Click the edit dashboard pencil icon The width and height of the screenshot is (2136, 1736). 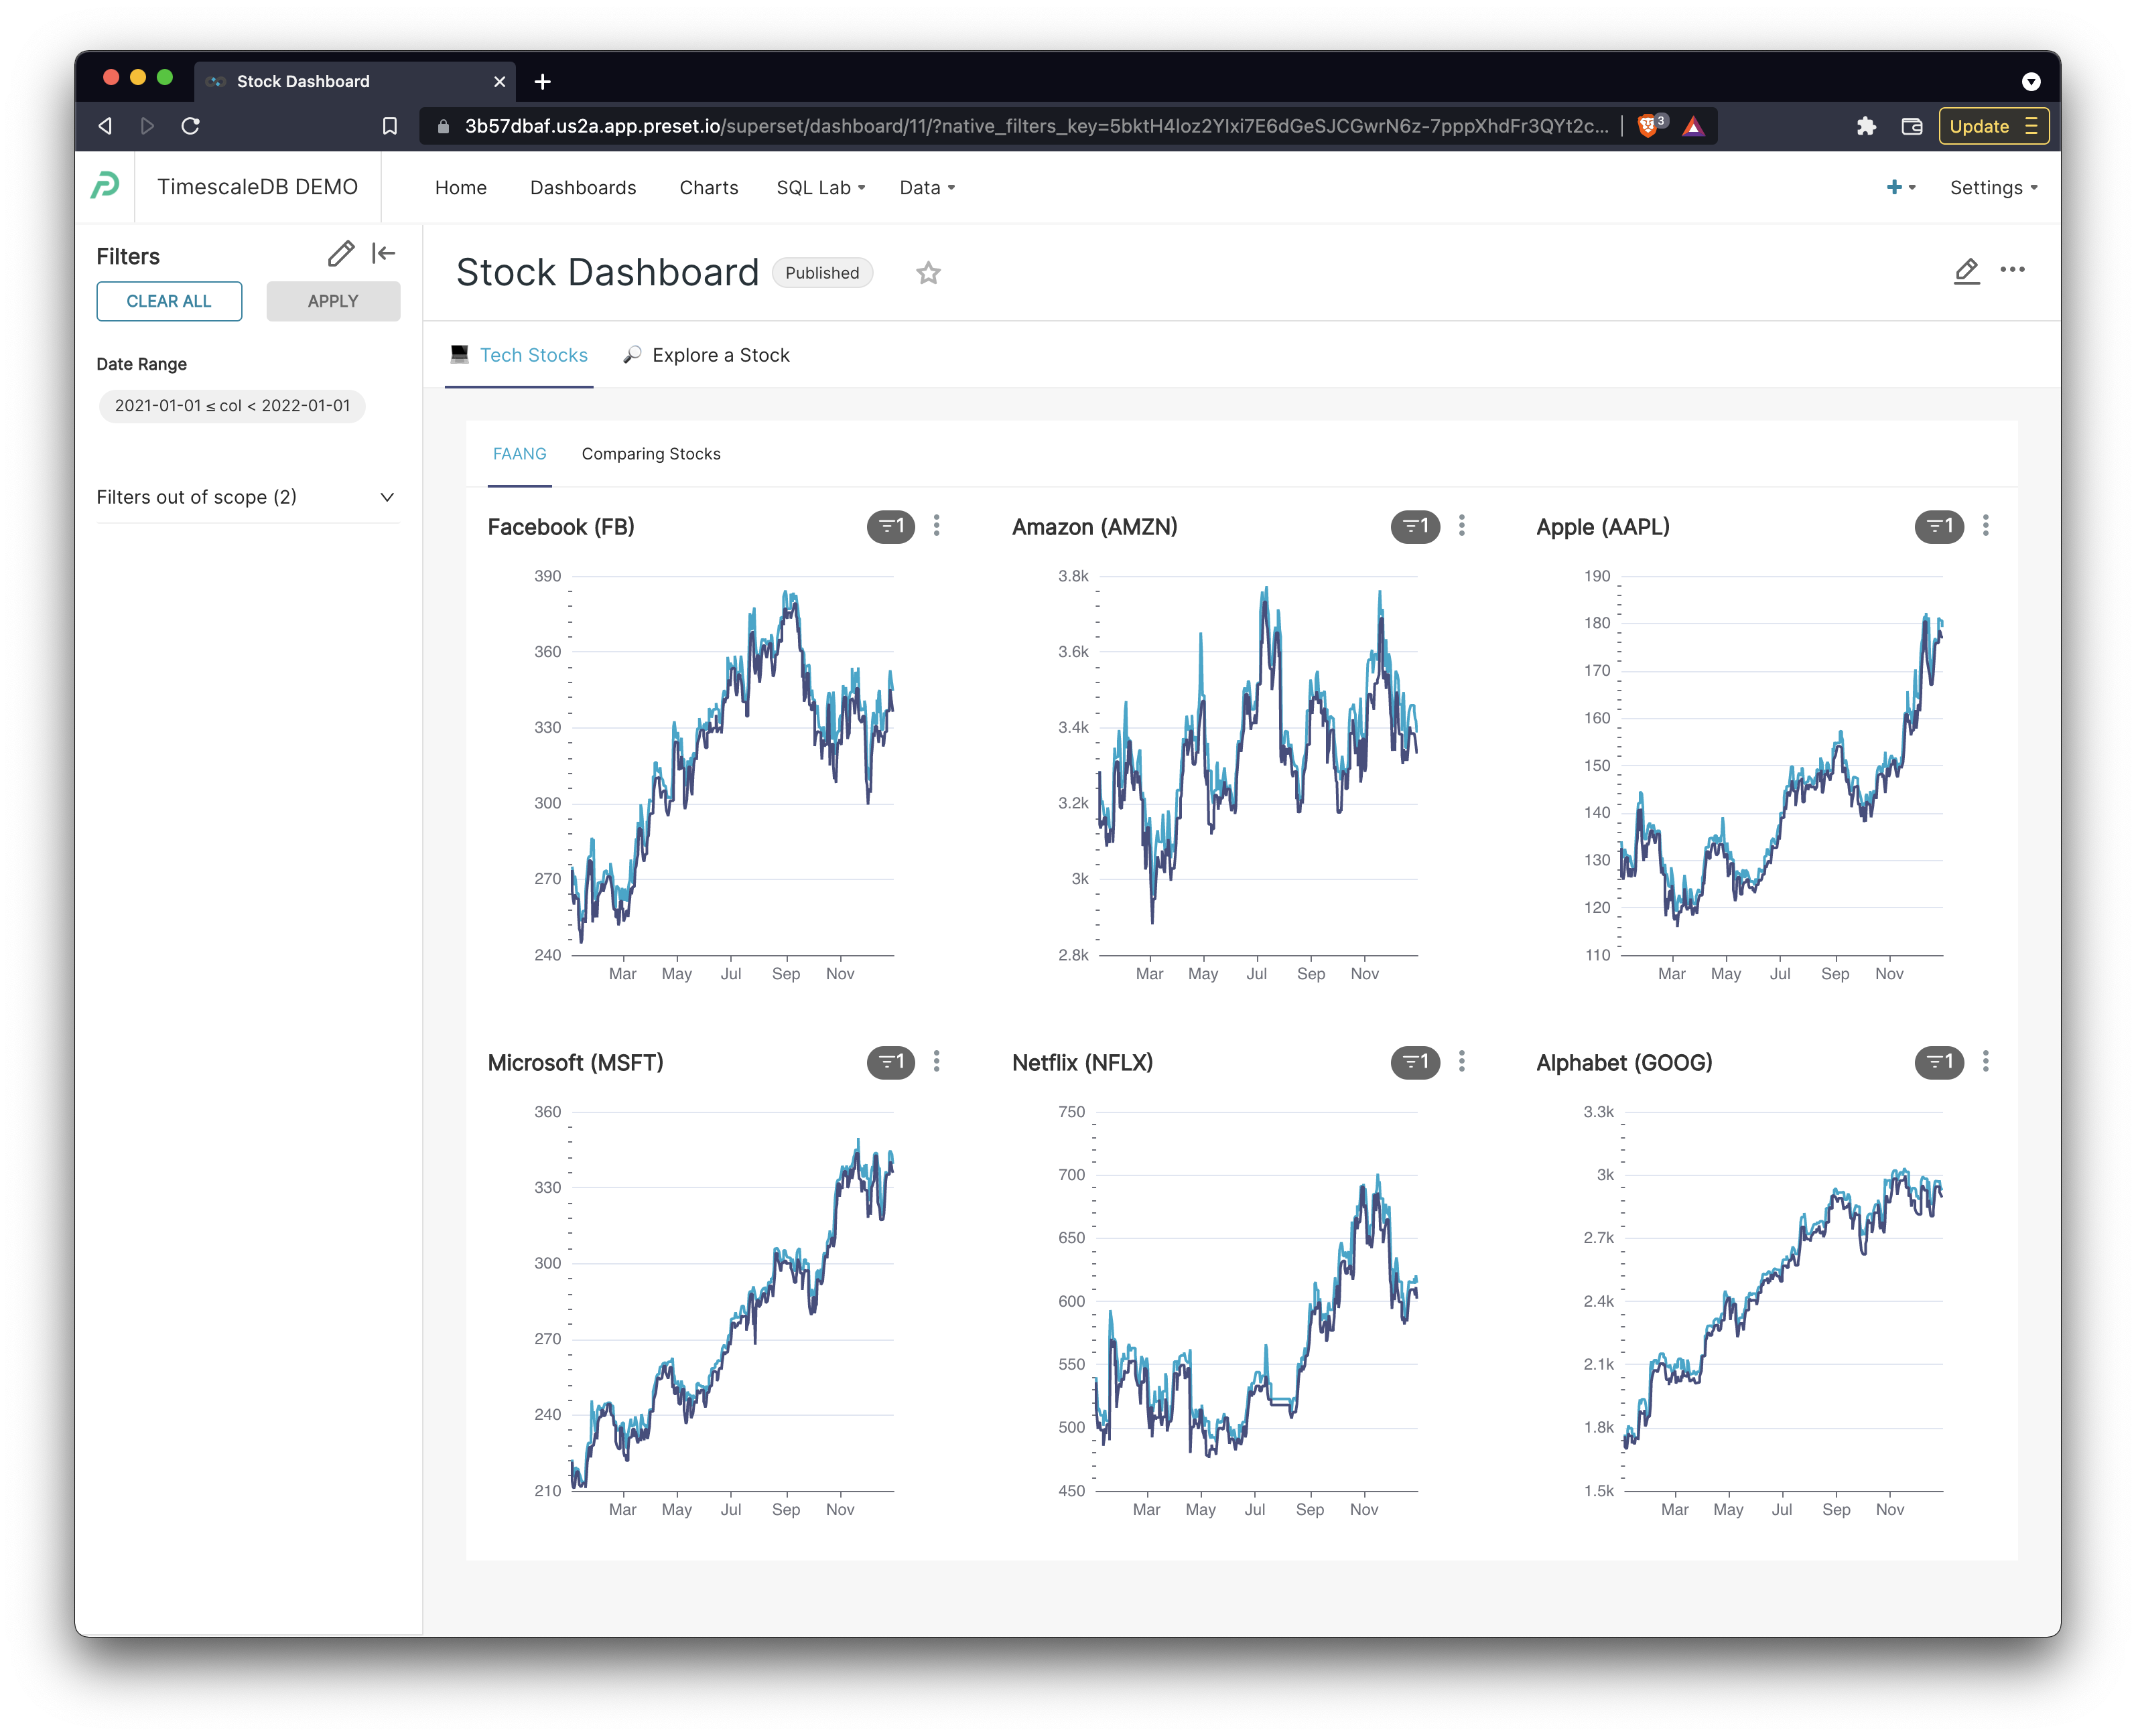point(1967,270)
